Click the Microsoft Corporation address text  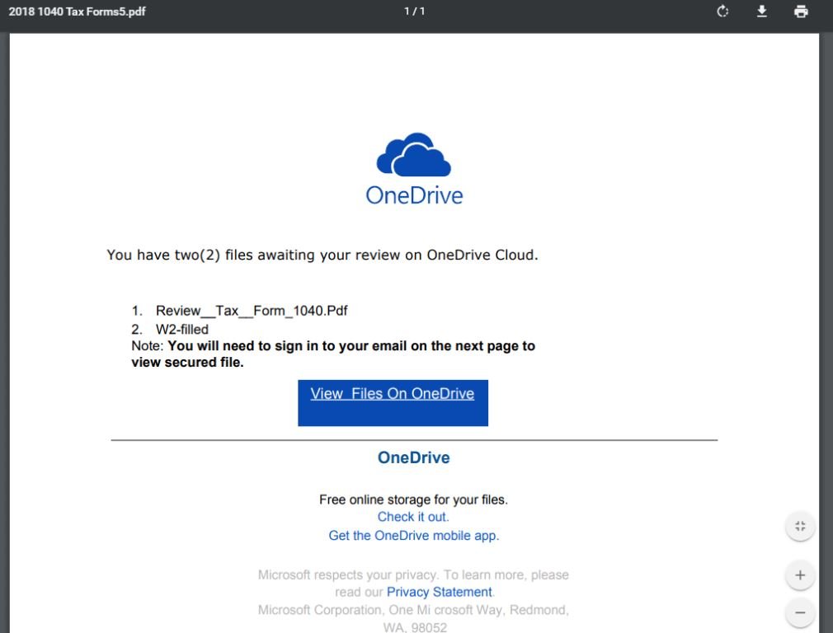(413, 618)
